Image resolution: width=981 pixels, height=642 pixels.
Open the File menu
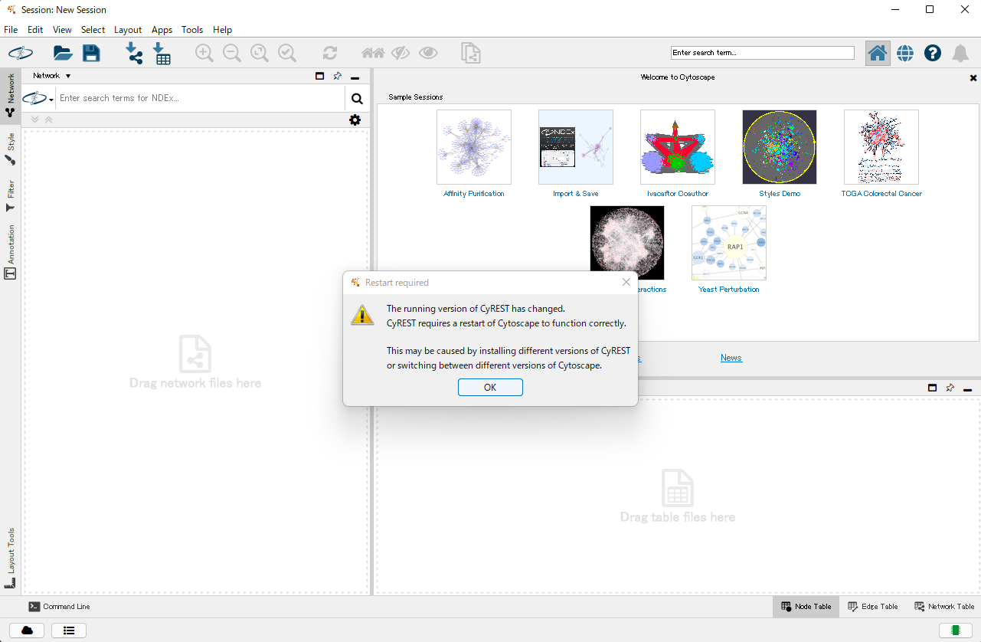(x=11, y=30)
